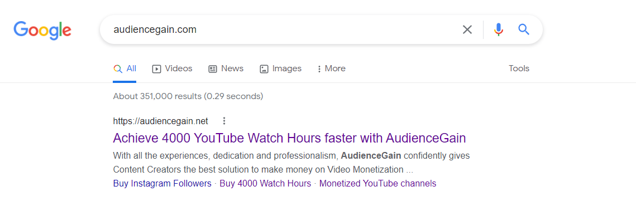Expand the More search filters menu
The image size is (636, 211).
331,68
